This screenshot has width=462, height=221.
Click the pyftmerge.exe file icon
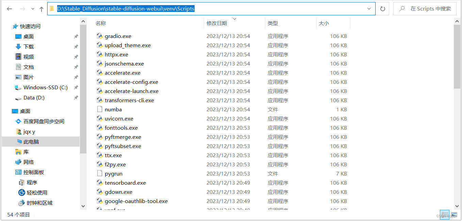[100, 136]
